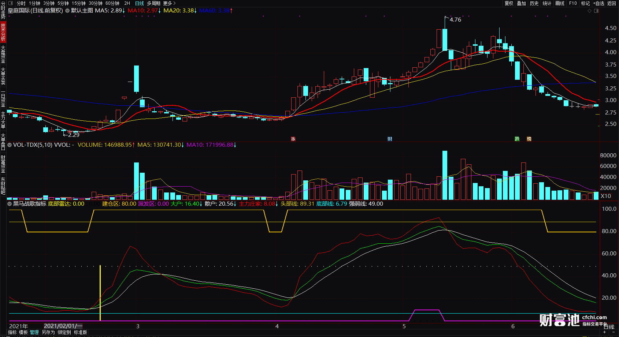The width and height of the screenshot is (619, 337).
Task: Open the 多周期 multi-period view
Action: (153, 3)
